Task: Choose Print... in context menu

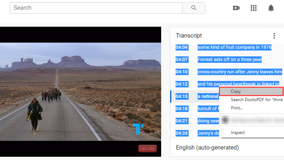Action: point(237,108)
